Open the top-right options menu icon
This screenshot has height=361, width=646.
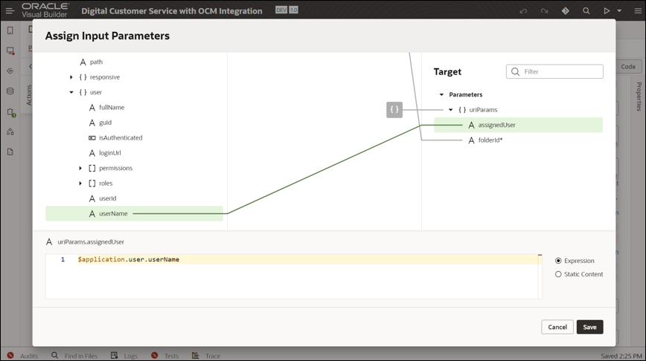(x=638, y=11)
